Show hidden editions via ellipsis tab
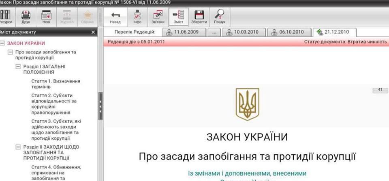 pyautogui.click(x=214, y=32)
